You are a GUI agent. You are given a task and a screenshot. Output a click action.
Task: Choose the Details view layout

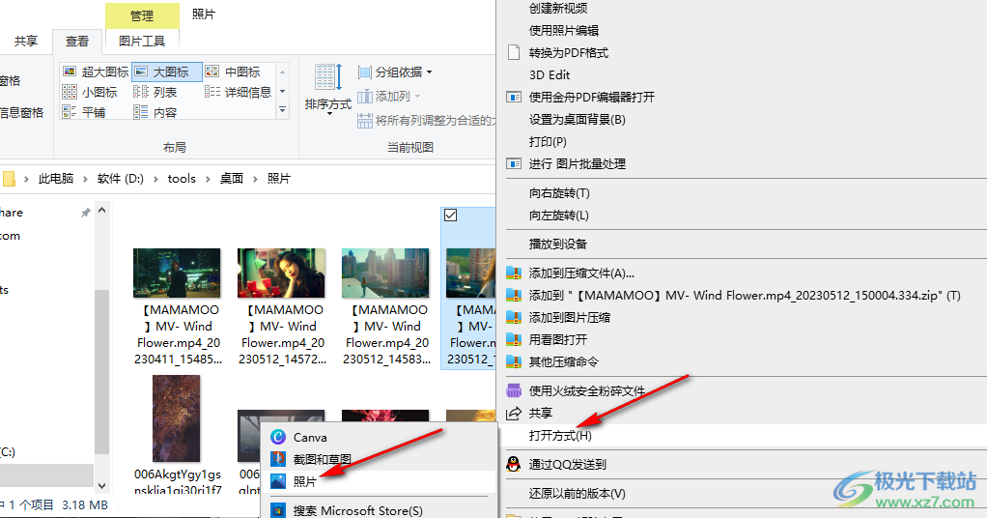[x=238, y=92]
